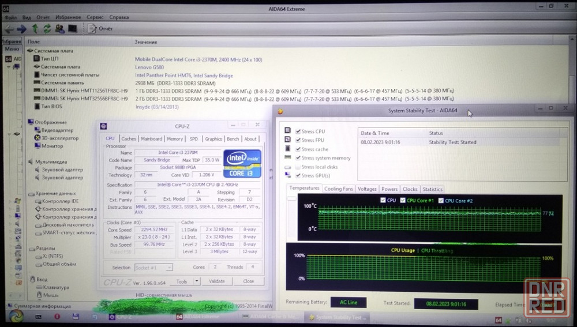Viewport: 577px width, 327px height.
Task: Click the AIDA64 list scrollbar up arrow
Action: tap(572, 39)
